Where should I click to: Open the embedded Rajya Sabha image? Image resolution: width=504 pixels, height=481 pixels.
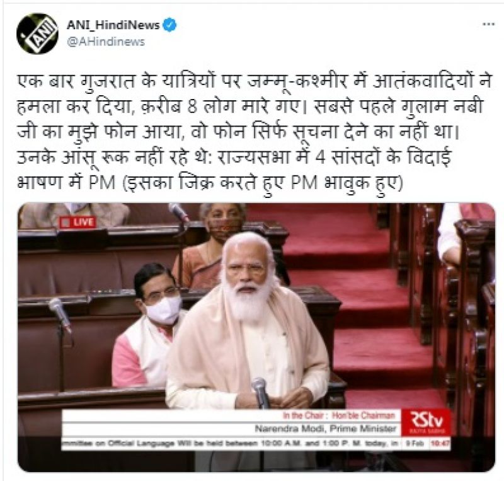click(256, 337)
